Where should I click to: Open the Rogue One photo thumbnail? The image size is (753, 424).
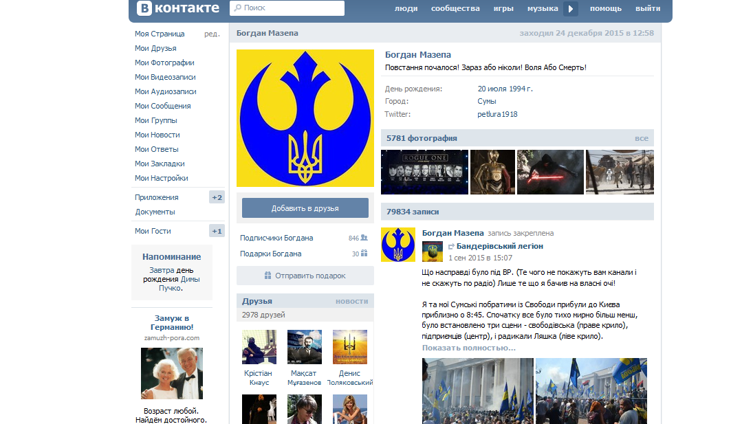click(x=424, y=172)
